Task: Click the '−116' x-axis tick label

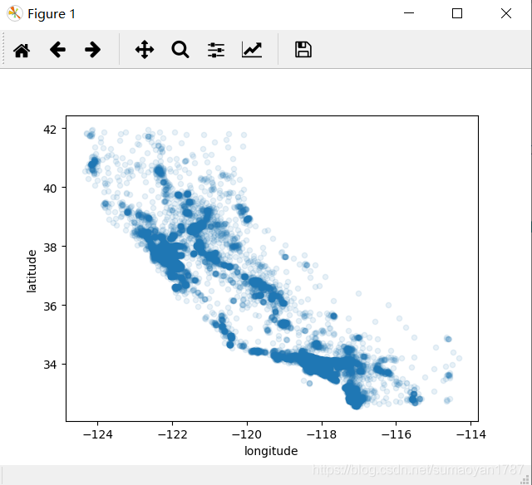Action: pyautogui.click(x=396, y=434)
